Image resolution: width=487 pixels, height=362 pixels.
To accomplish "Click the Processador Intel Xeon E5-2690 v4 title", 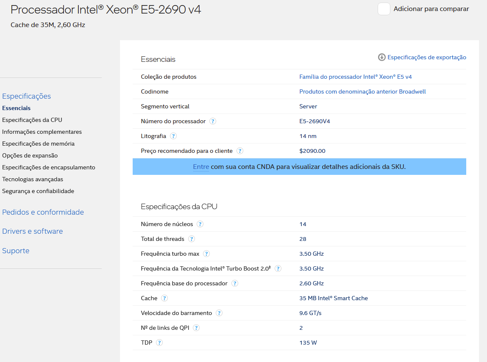I will 106,10.
